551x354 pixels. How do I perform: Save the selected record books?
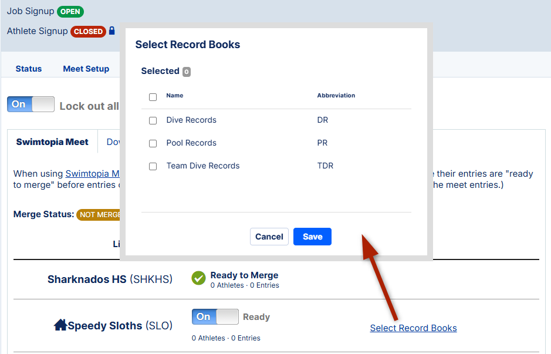coord(312,237)
